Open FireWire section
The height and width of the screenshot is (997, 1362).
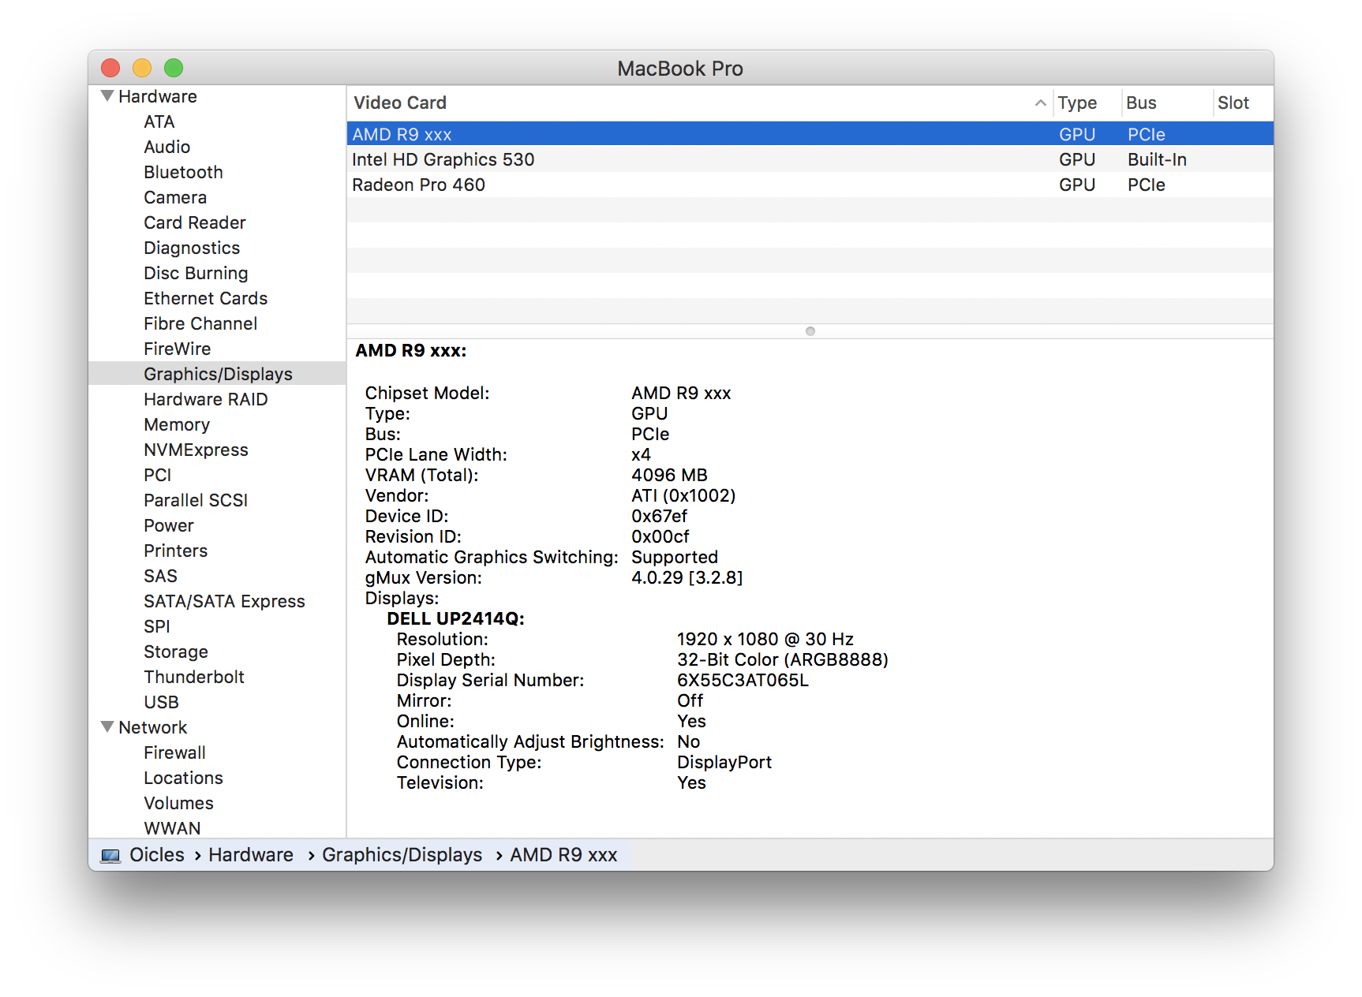[x=177, y=349]
